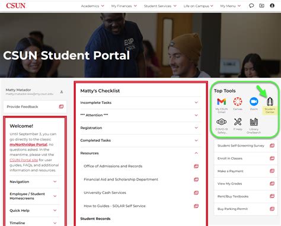The image size is (281, 226).
Task: Open University Cash Services link
Action: click(105, 193)
